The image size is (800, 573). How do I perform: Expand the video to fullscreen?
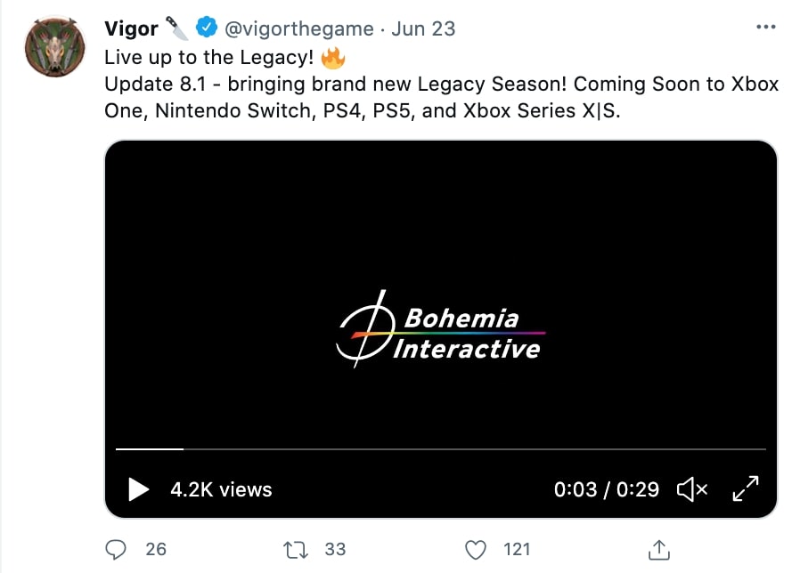coord(746,488)
